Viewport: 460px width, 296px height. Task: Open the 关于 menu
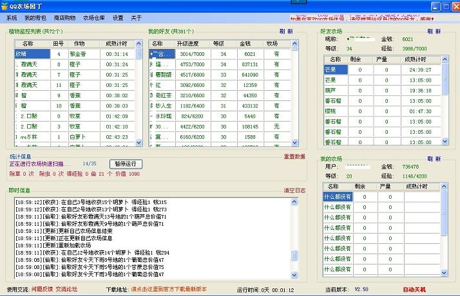click(136, 18)
